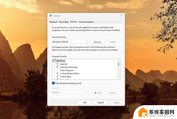Viewport: 177px width, 119px height.
Task: Open the Sound Scheme dropdown
Action: [x=70, y=42]
